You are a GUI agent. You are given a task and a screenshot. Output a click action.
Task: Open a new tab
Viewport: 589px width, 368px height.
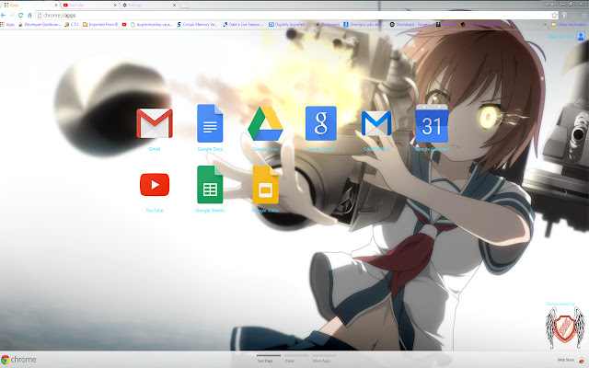[x=184, y=5]
